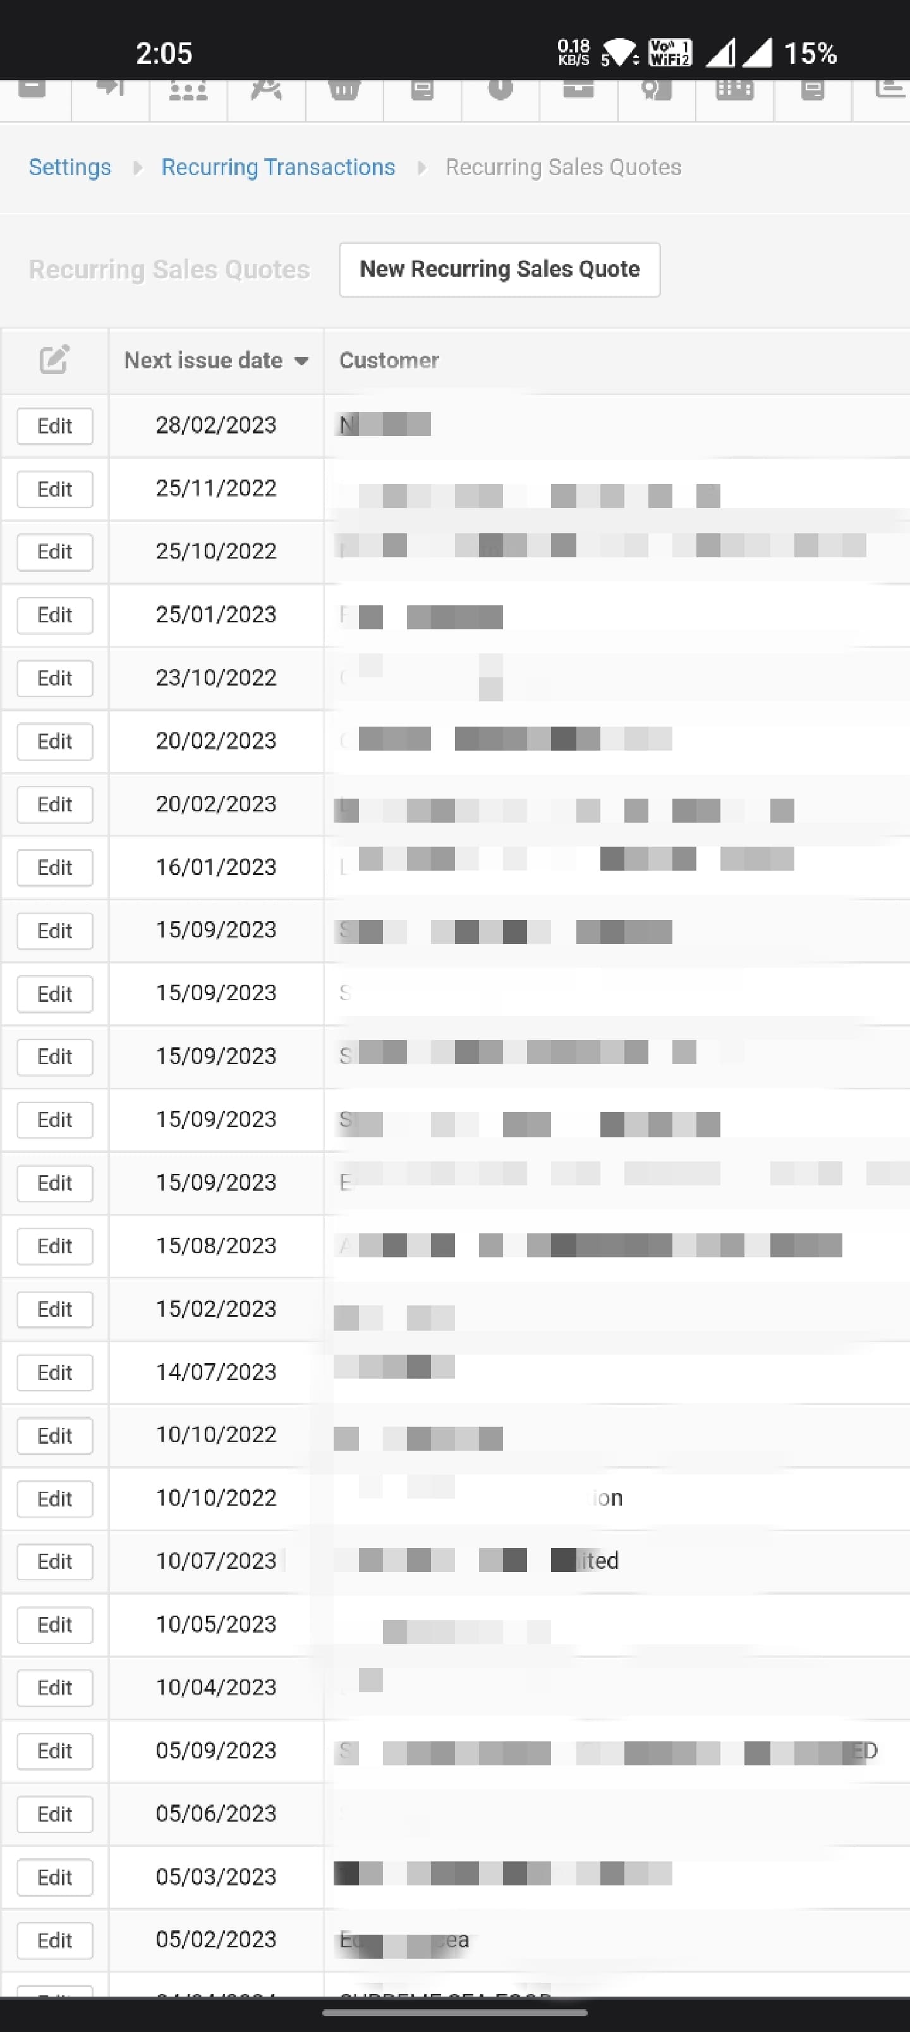910x2032 pixels.
Task: Open Recurring Transactions breadcrumb link
Action: pyautogui.click(x=278, y=167)
